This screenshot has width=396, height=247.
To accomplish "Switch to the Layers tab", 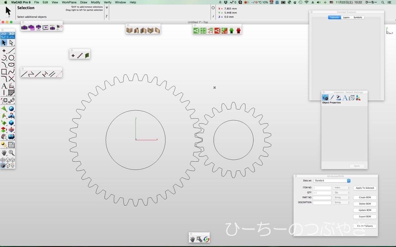I will 346,17.
